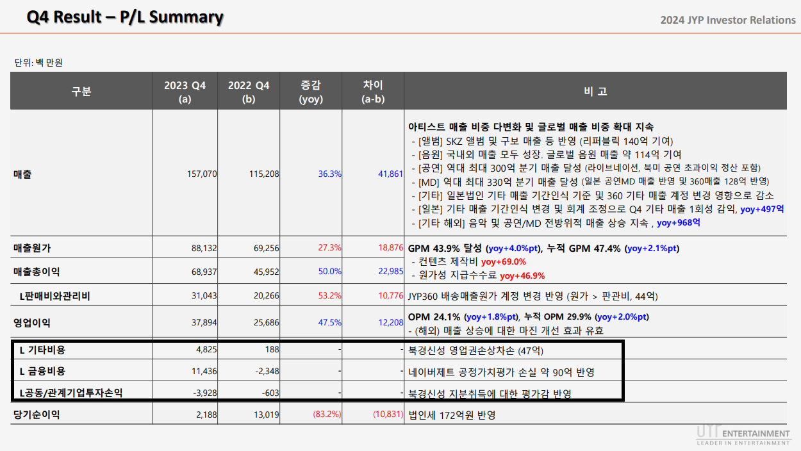The width and height of the screenshot is (801, 451).
Task: Click the '2023 Q4 (a)' column header
Action: [185, 91]
